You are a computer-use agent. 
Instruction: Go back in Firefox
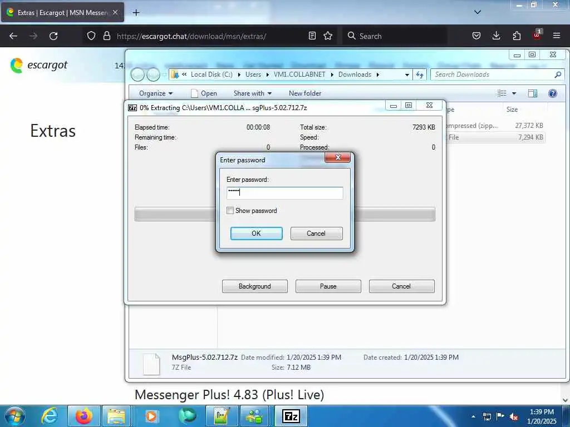coord(13,36)
